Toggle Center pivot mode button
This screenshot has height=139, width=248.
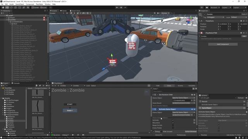tap(35, 7)
